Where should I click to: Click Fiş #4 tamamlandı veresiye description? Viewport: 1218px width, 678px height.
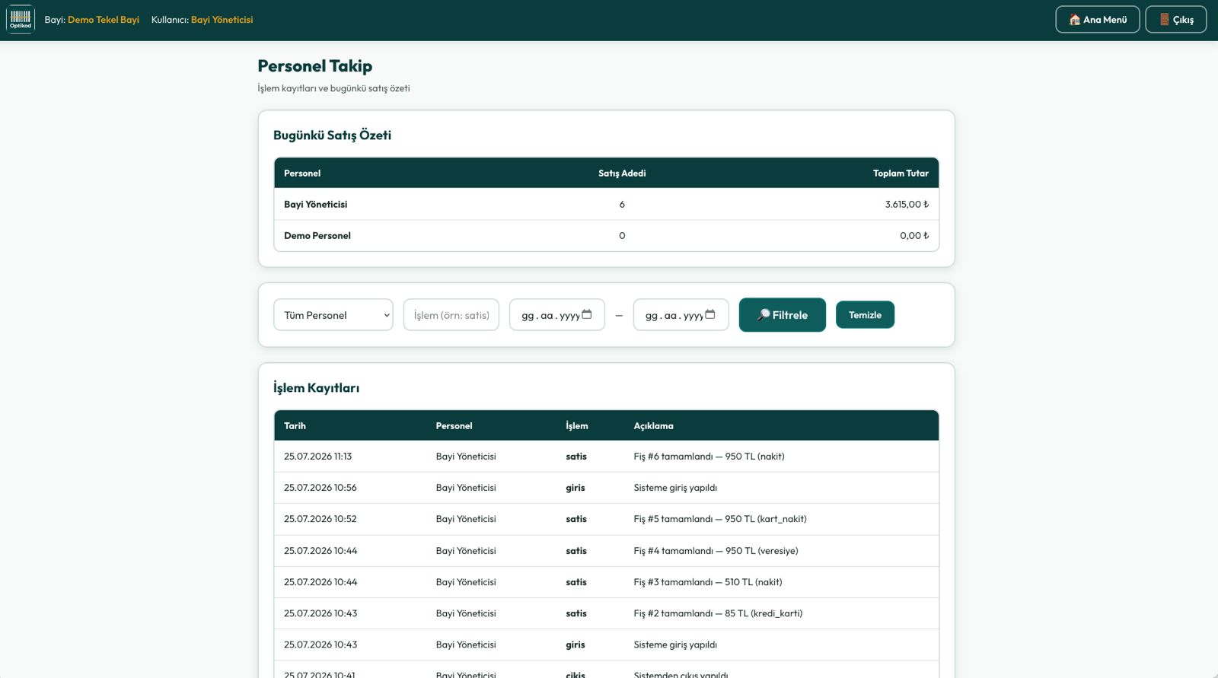point(716,551)
